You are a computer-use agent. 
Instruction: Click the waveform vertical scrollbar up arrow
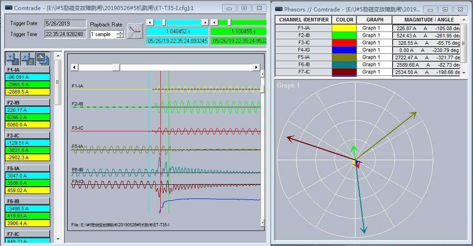point(262,74)
